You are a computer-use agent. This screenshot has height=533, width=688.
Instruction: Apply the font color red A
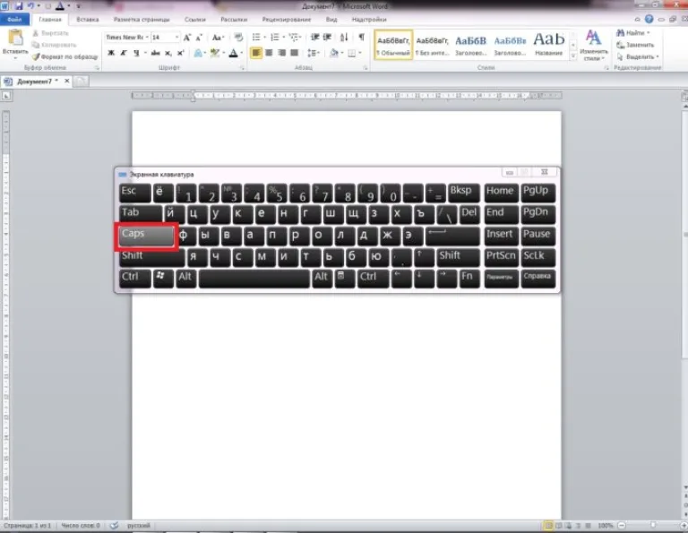click(x=234, y=53)
